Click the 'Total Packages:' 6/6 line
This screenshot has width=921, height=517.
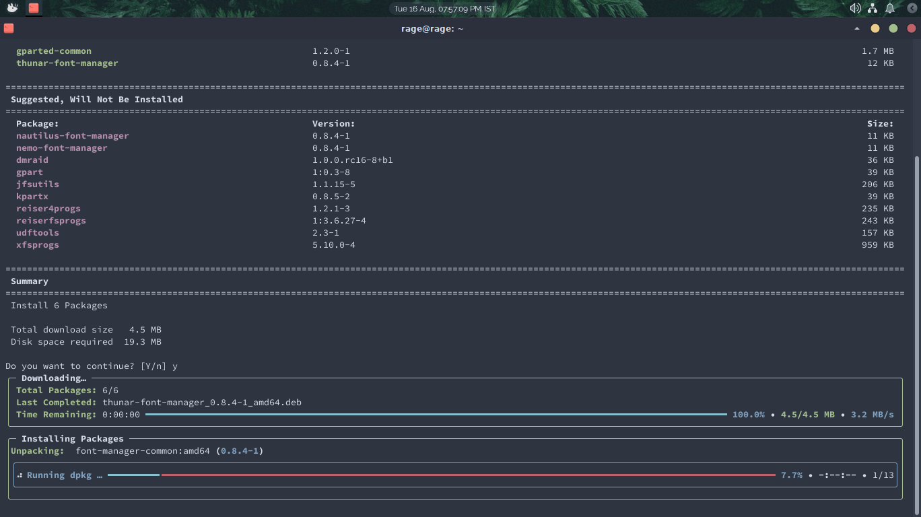point(67,390)
